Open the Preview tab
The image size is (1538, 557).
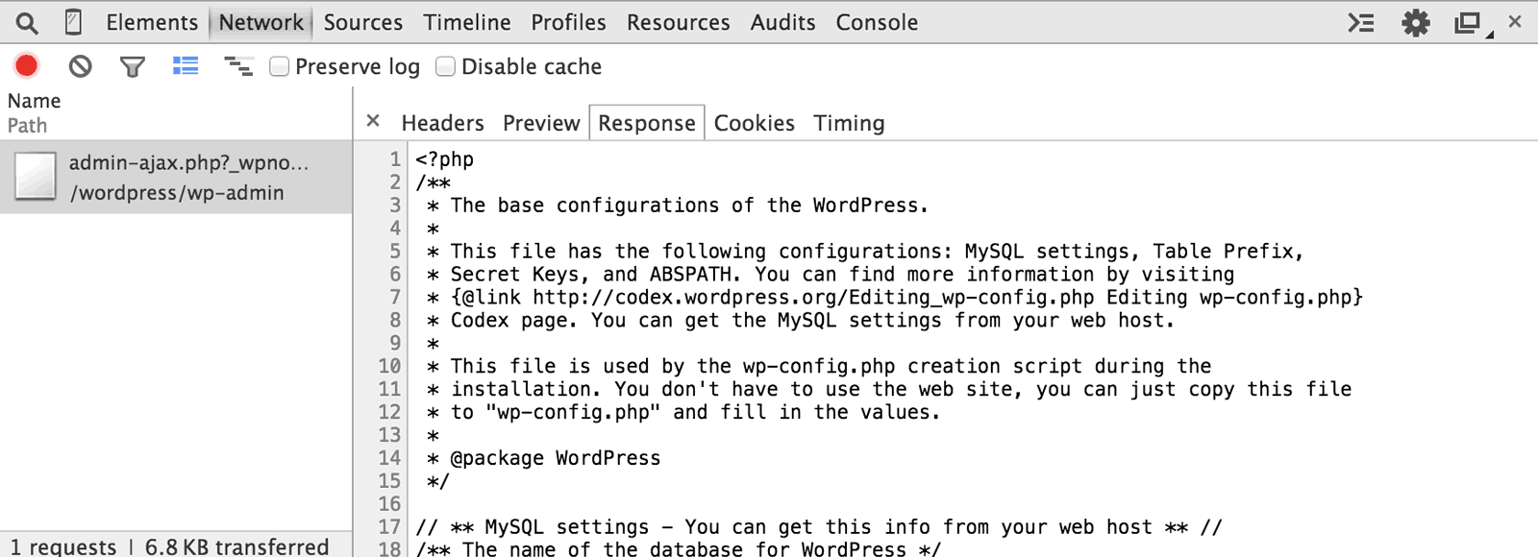tap(541, 123)
